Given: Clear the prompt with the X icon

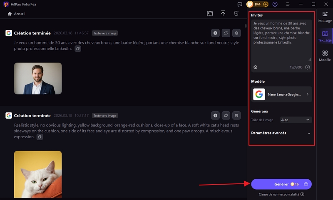Looking at the screenshot, I should point(308,67).
